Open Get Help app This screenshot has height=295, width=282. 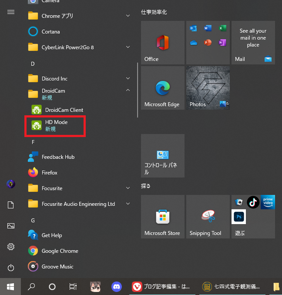point(79,235)
